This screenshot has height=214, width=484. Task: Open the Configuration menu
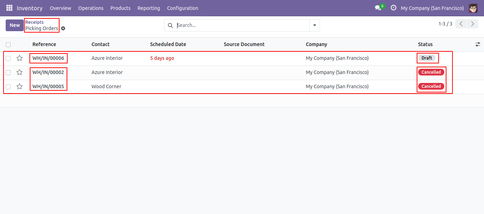(x=182, y=8)
